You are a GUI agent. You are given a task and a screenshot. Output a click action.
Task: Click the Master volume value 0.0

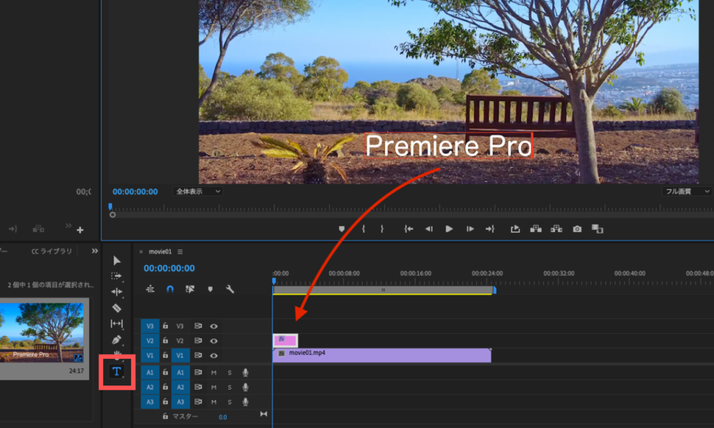222,417
